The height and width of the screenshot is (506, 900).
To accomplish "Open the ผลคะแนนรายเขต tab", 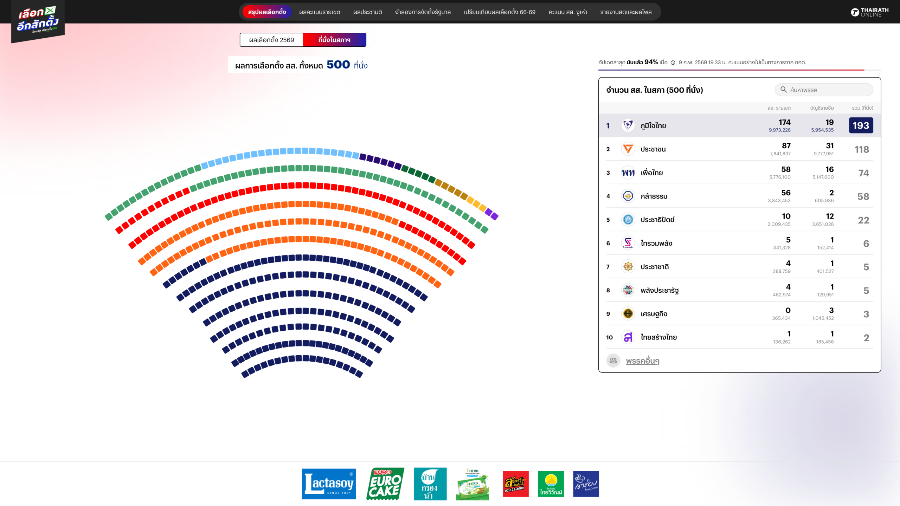I will [x=320, y=12].
